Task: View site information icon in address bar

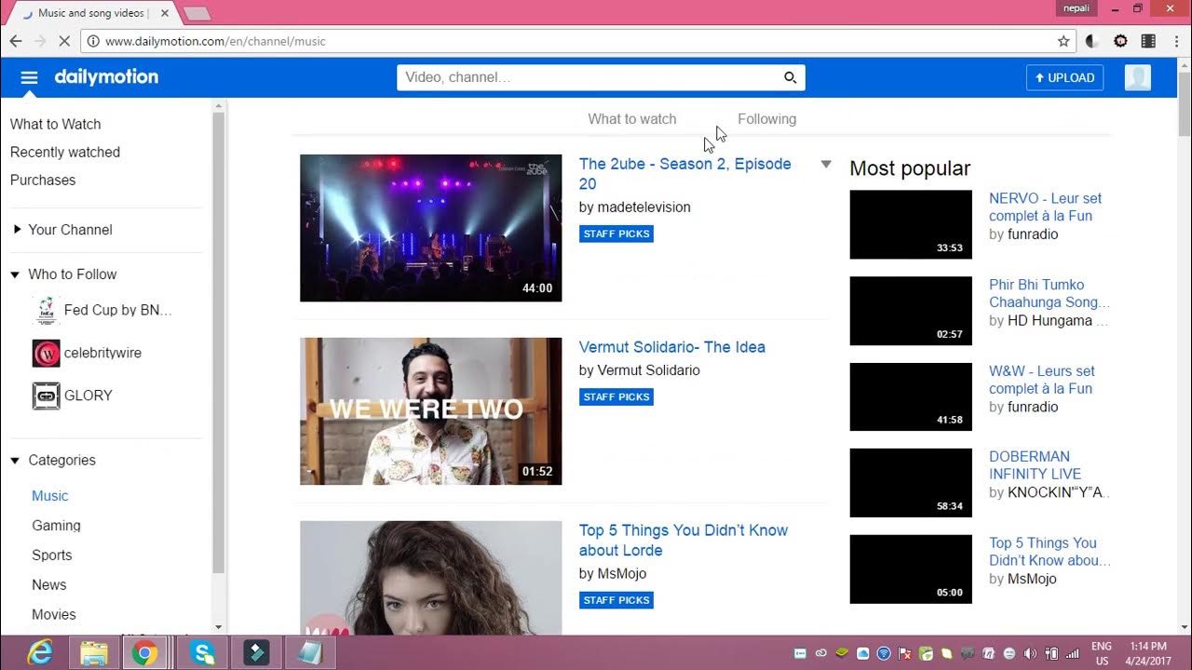Action: click(92, 41)
